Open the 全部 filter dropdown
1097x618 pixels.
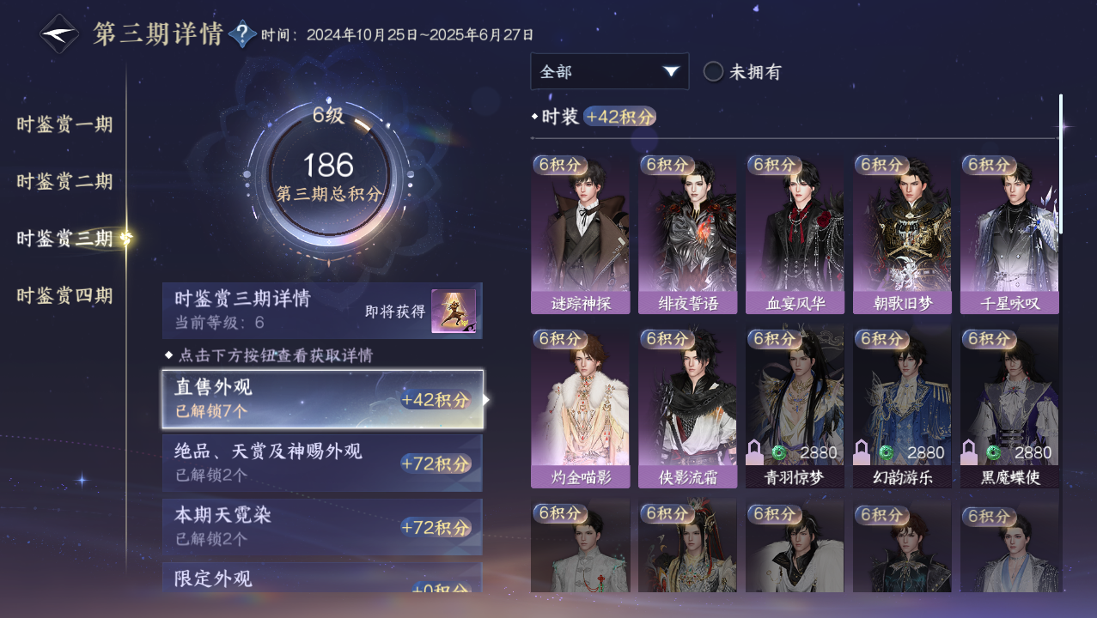point(609,71)
